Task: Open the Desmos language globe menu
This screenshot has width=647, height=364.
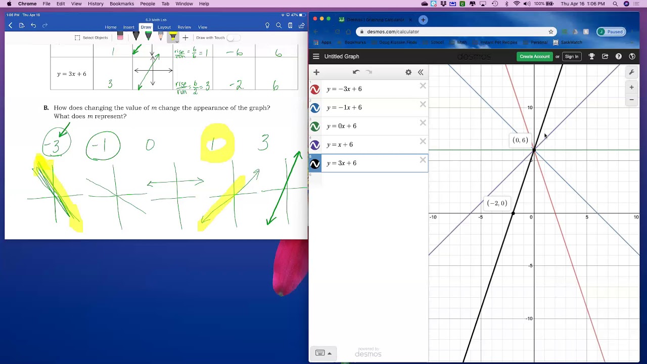Action: [632, 57]
